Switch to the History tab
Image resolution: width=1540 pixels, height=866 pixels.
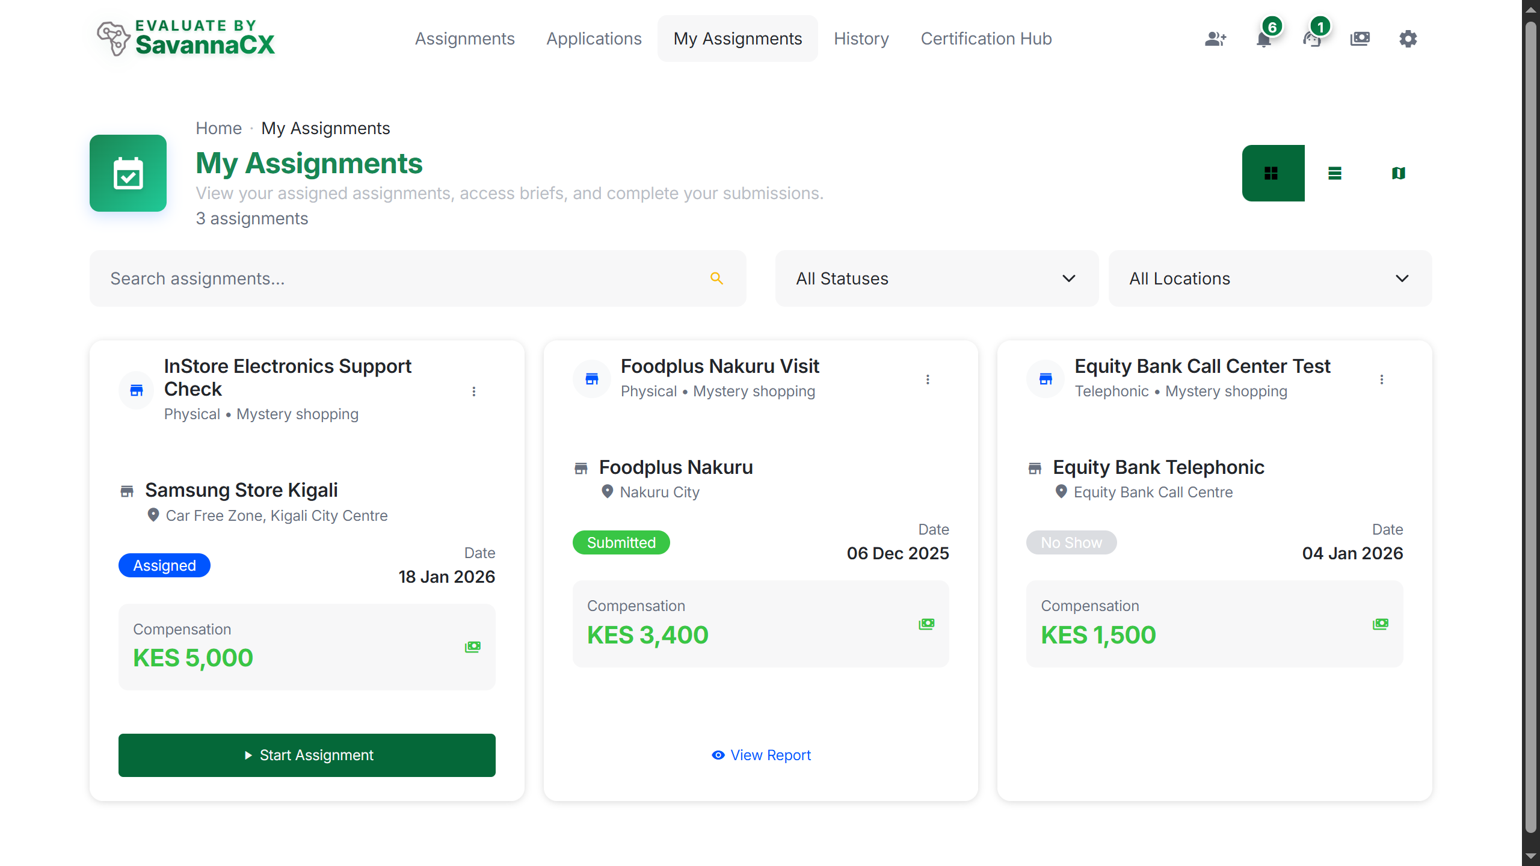point(861,38)
